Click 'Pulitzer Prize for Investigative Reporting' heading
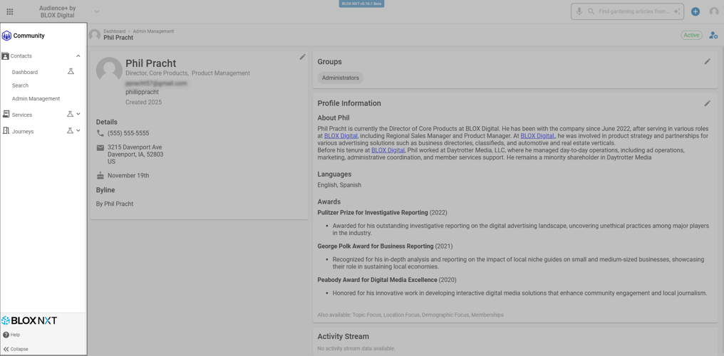Image resolution: width=724 pixels, height=356 pixels. point(373,213)
